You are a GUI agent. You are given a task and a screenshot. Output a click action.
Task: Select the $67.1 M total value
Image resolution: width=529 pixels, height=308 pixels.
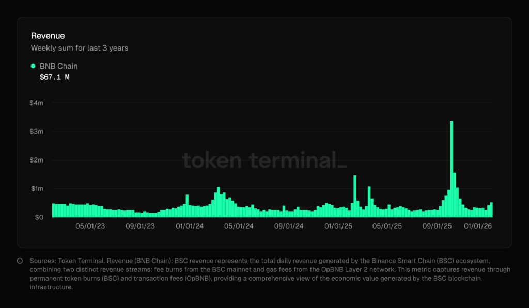[54, 77]
